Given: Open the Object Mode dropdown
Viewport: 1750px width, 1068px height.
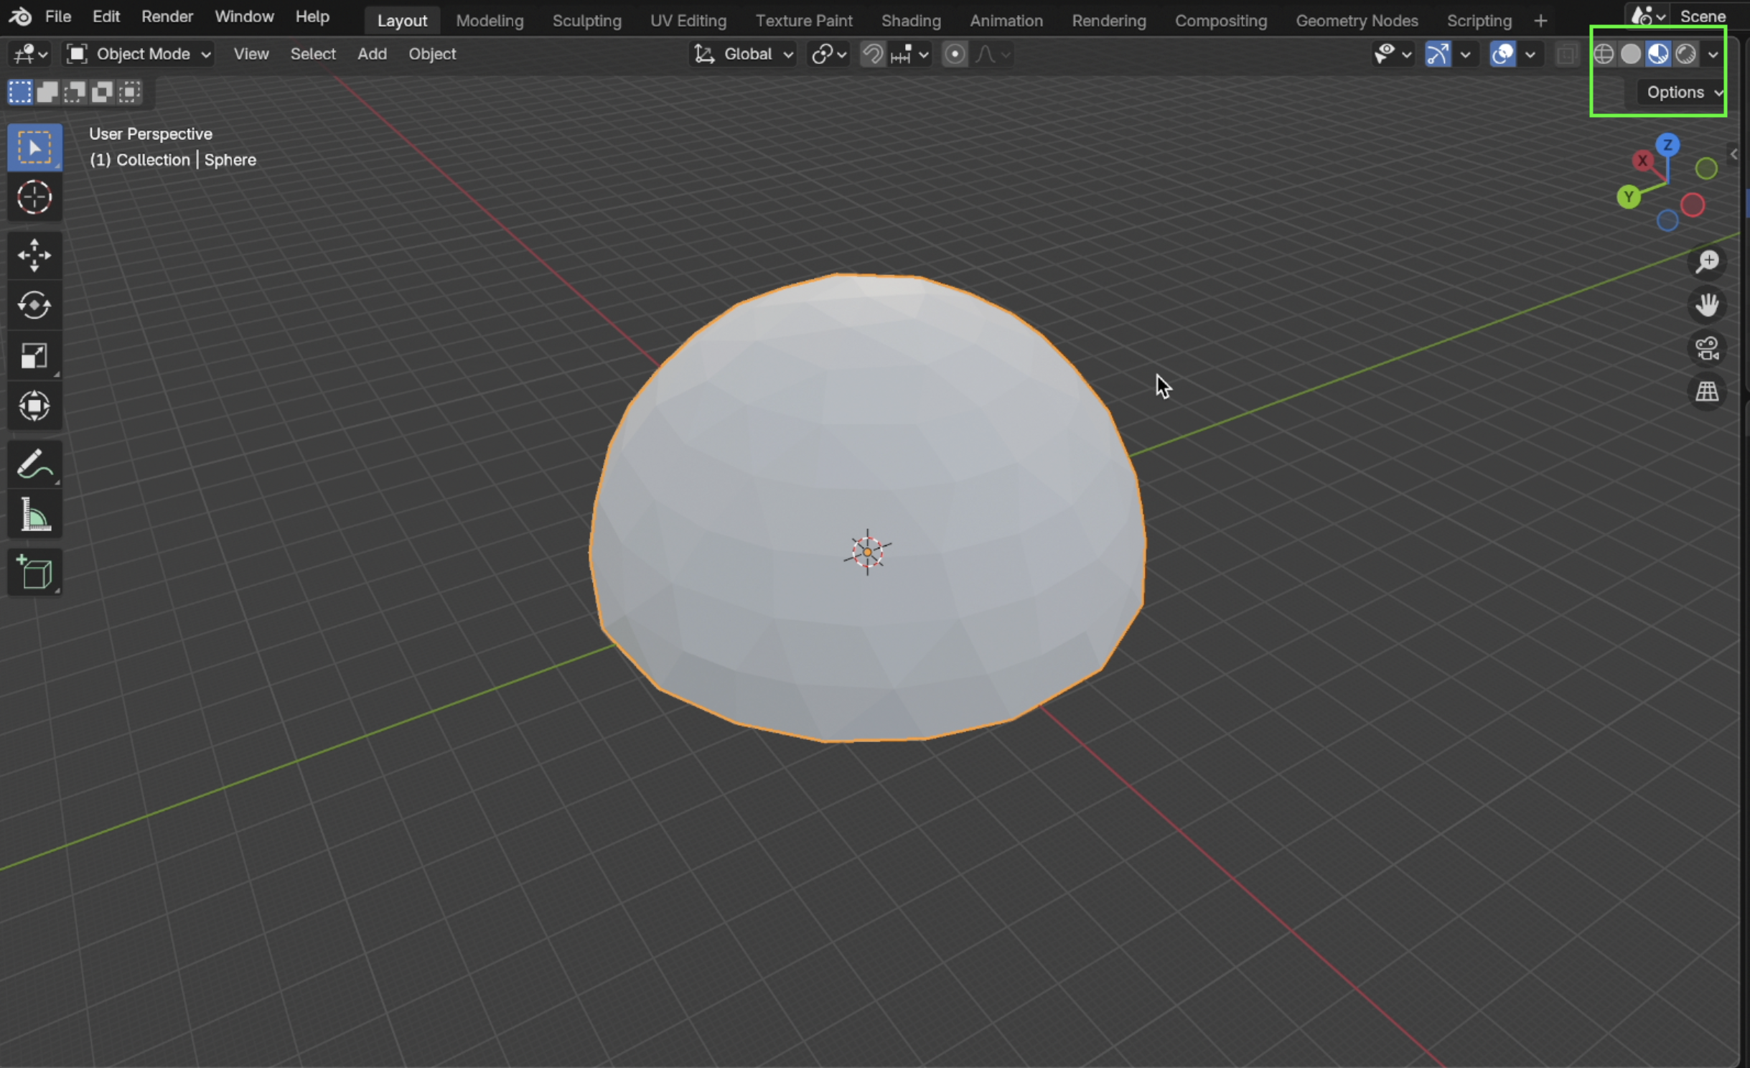Looking at the screenshot, I should (x=139, y=54).
